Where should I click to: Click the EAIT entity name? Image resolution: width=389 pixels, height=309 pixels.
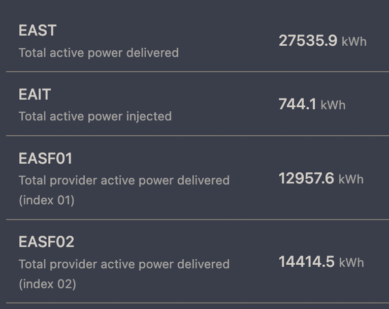[x=35, y=95]
